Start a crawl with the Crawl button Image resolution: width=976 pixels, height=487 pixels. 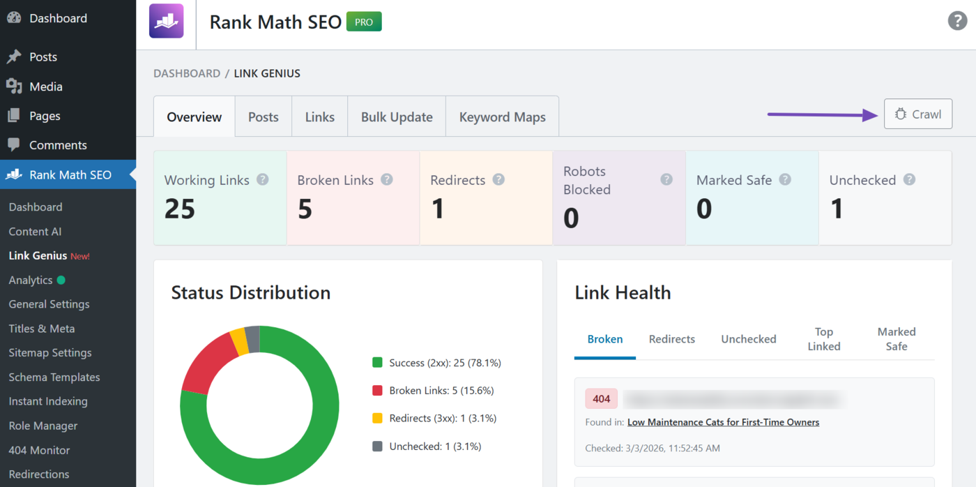pos(917,114)
